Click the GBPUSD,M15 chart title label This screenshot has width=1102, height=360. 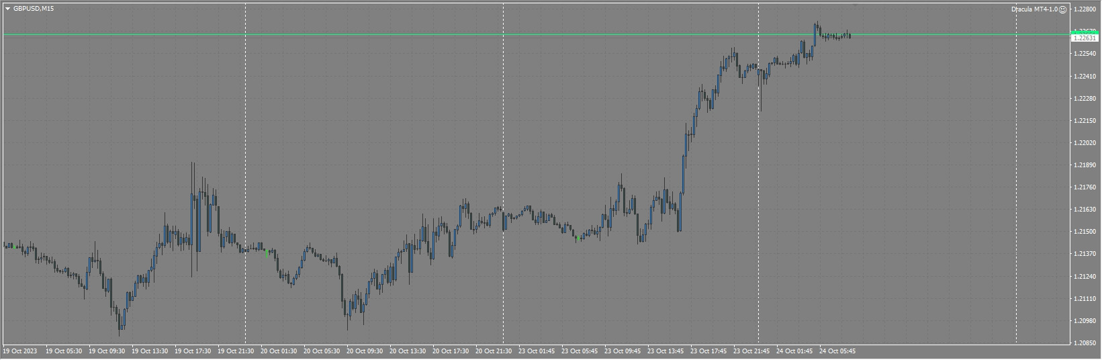(34, 9)
